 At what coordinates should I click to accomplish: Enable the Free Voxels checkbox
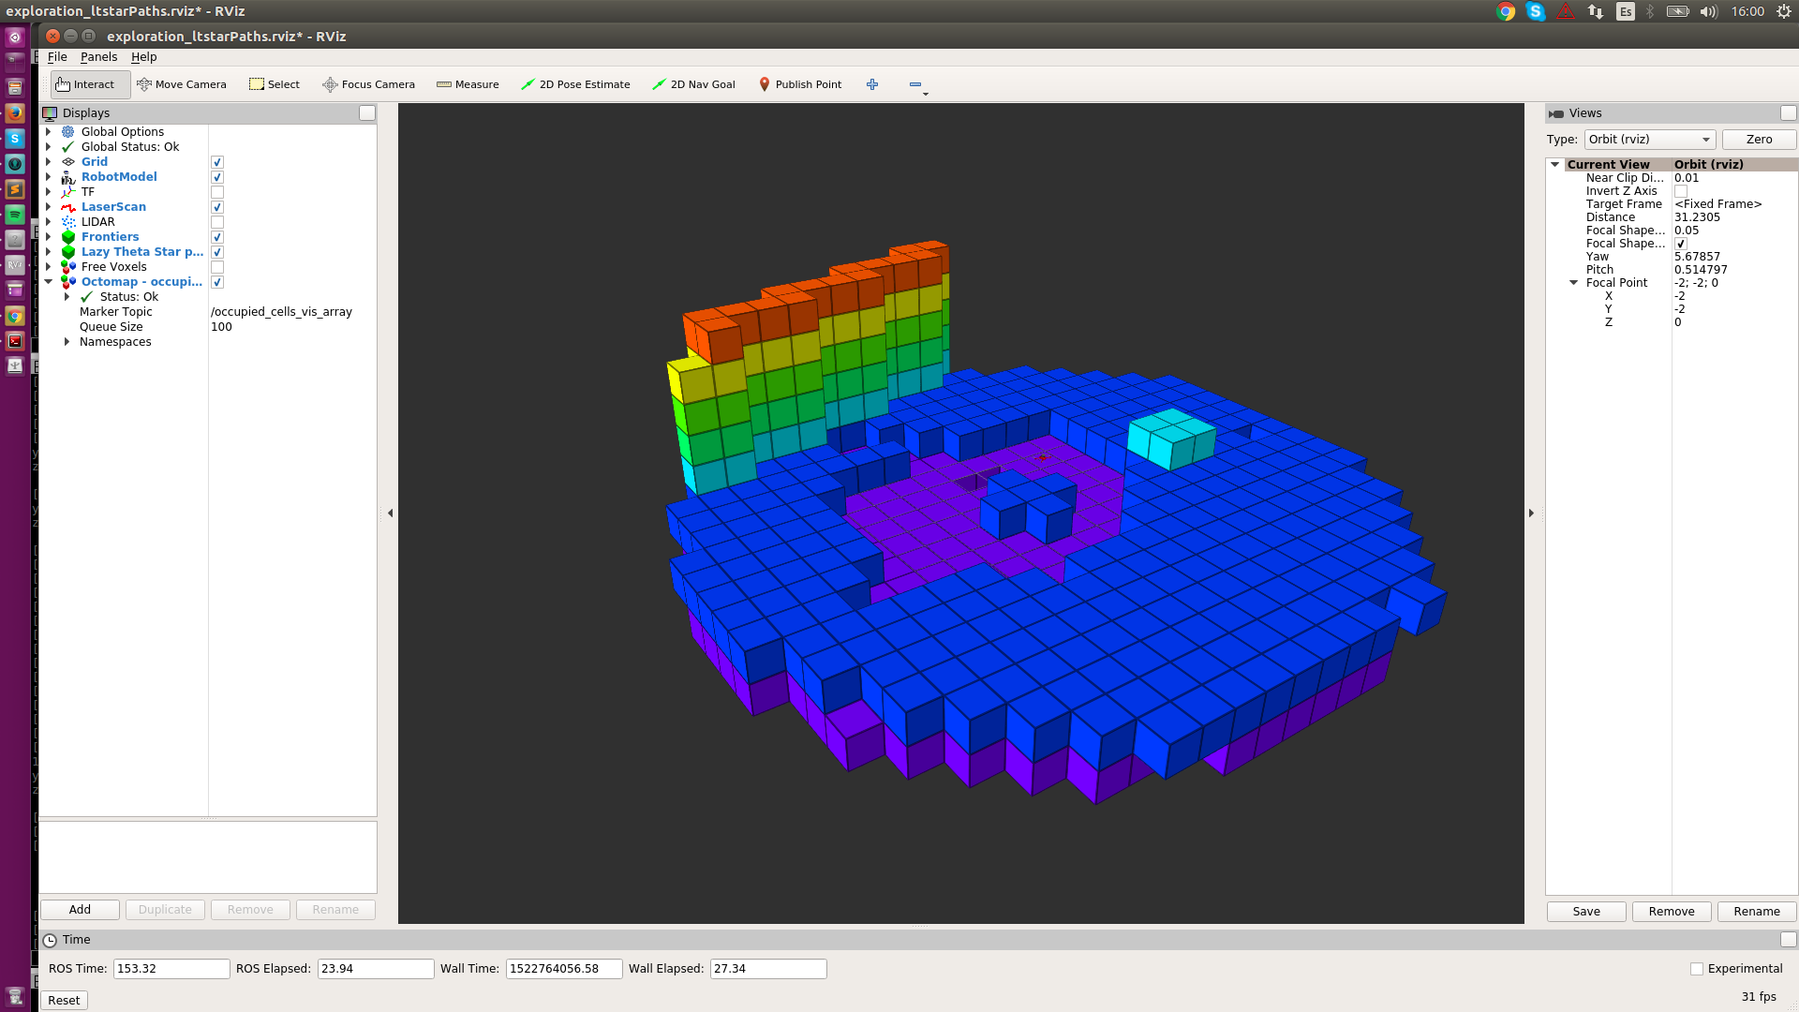(217, 267)
